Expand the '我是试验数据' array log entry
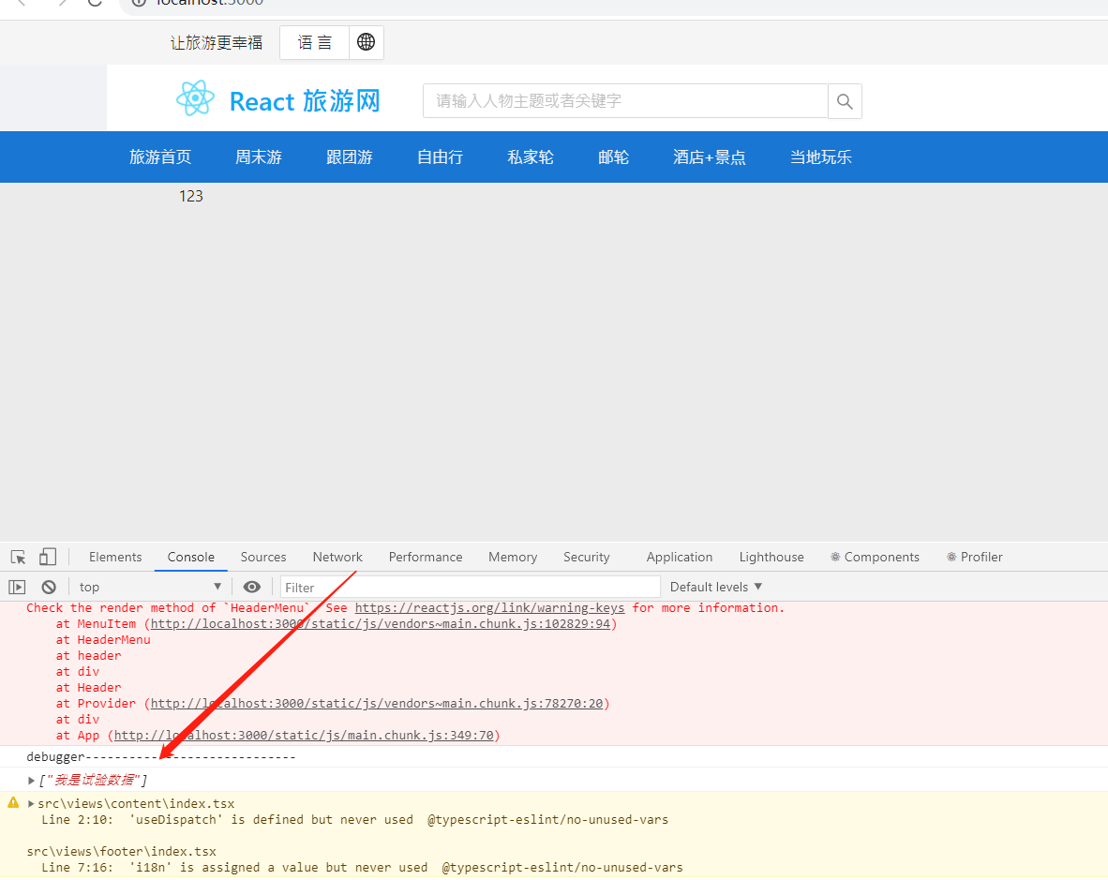Screen dimensions: 1108x880 [x=30, y=779]
